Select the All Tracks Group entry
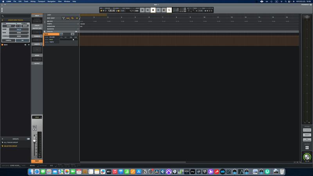Image resolution: width=313 pixels, height=176 pixels. click(11, 142)
